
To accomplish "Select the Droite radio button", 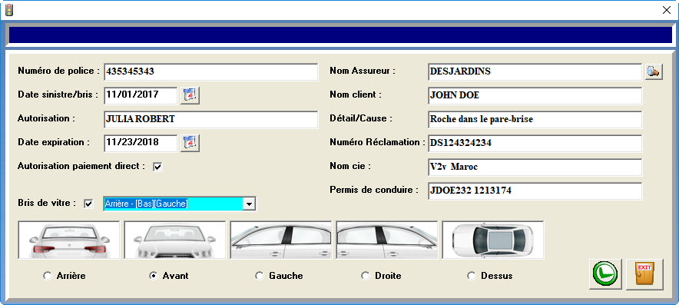I will [x=366, y=276].
